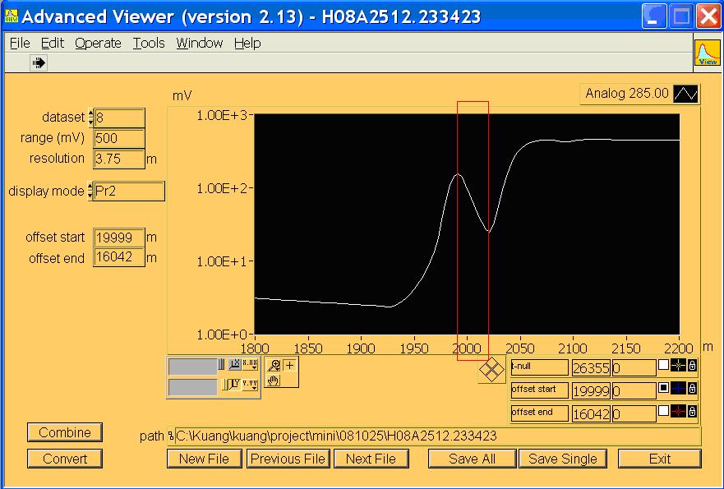The height and width of the screenshot is (489, 724).
Task: Toggle the offset start cursor selection box
Action: 663,388
